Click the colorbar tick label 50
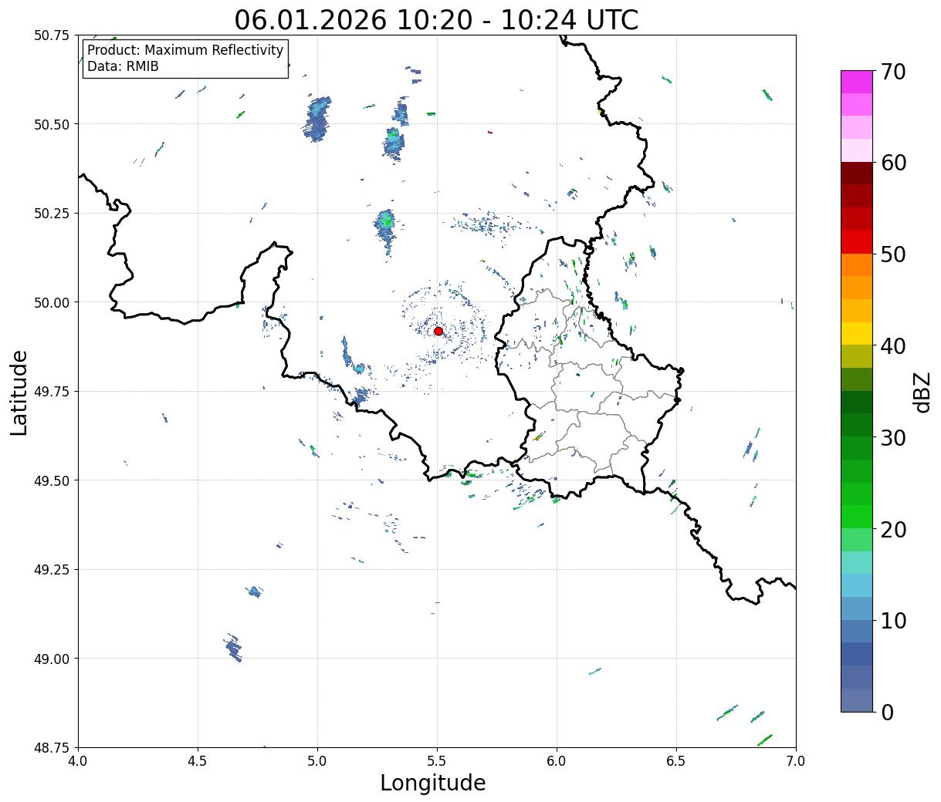 click(x=893, y=254)
